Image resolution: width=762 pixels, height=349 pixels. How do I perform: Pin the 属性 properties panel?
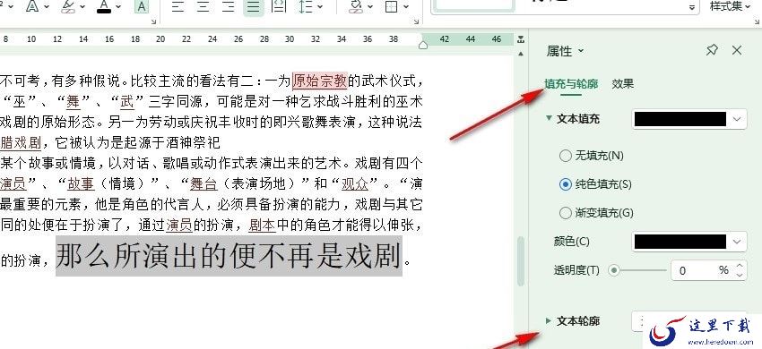pyautogui.click(x=712, y=50)
